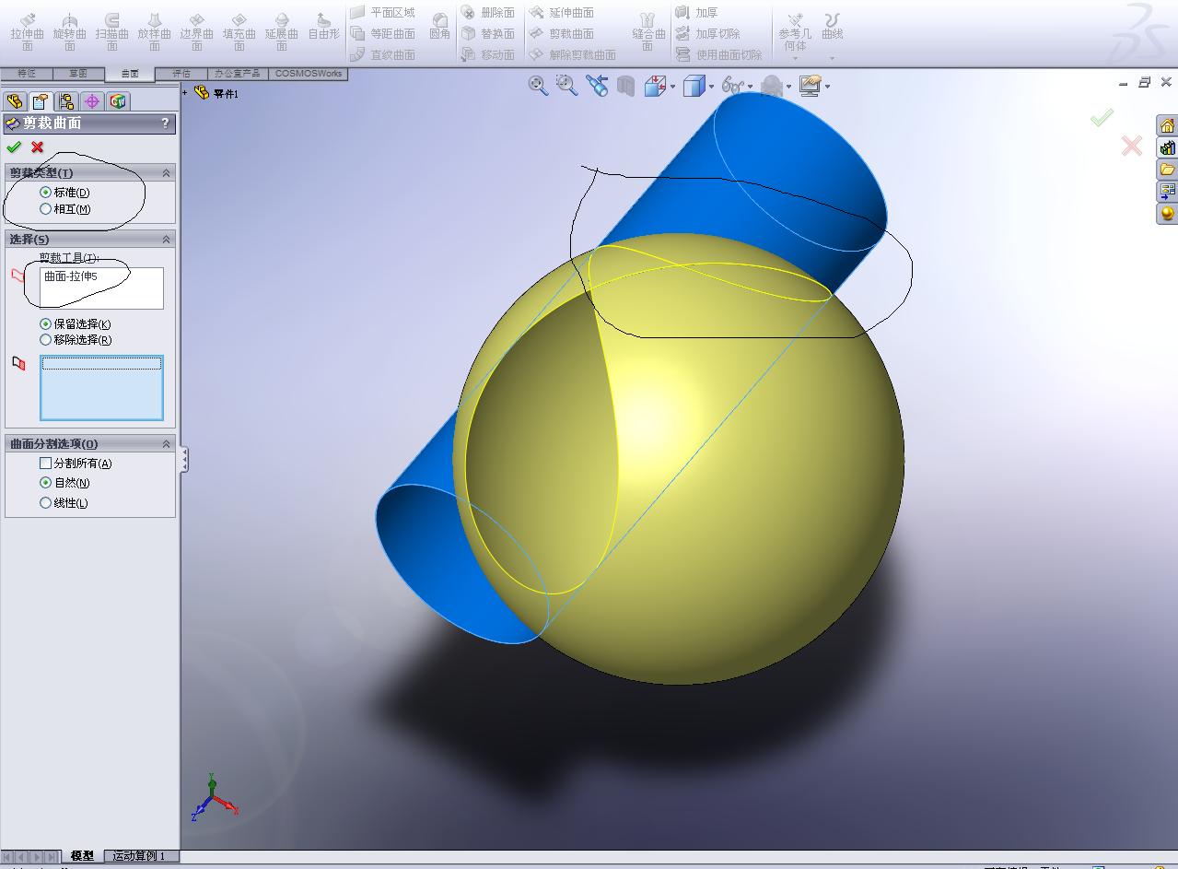Select the 自由形 freeform tool

323,27
